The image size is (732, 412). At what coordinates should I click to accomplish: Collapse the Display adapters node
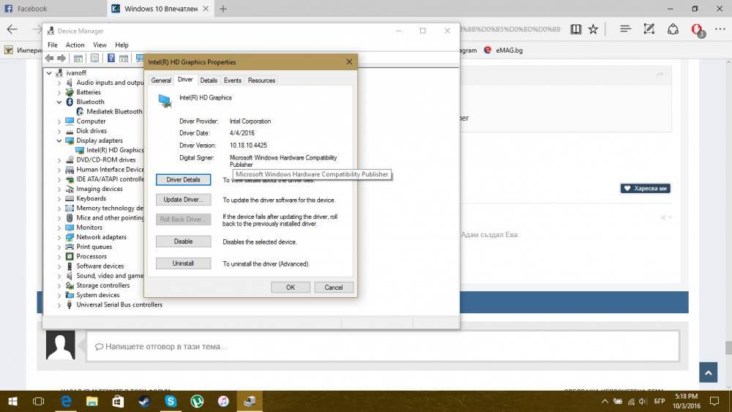[59, 141]
